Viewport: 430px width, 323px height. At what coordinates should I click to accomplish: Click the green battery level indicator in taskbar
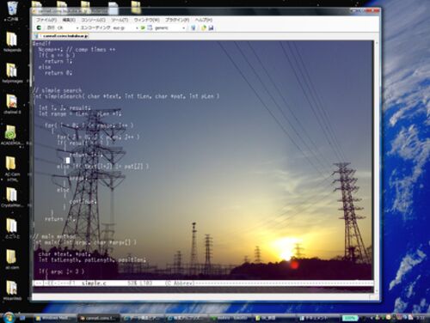[x=349, y=318]
